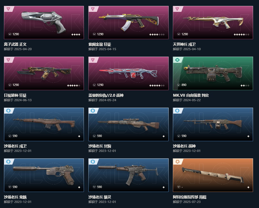Select the 沙场老兵 骇灵 SMG skin image
This screenshot has width=259, height=208.
[128, 175]
